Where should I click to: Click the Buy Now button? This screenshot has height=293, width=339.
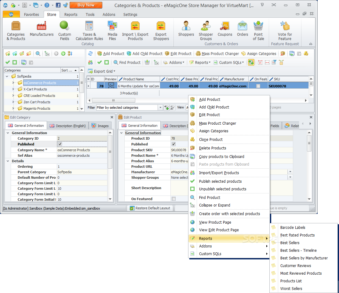tap(86, 5)
